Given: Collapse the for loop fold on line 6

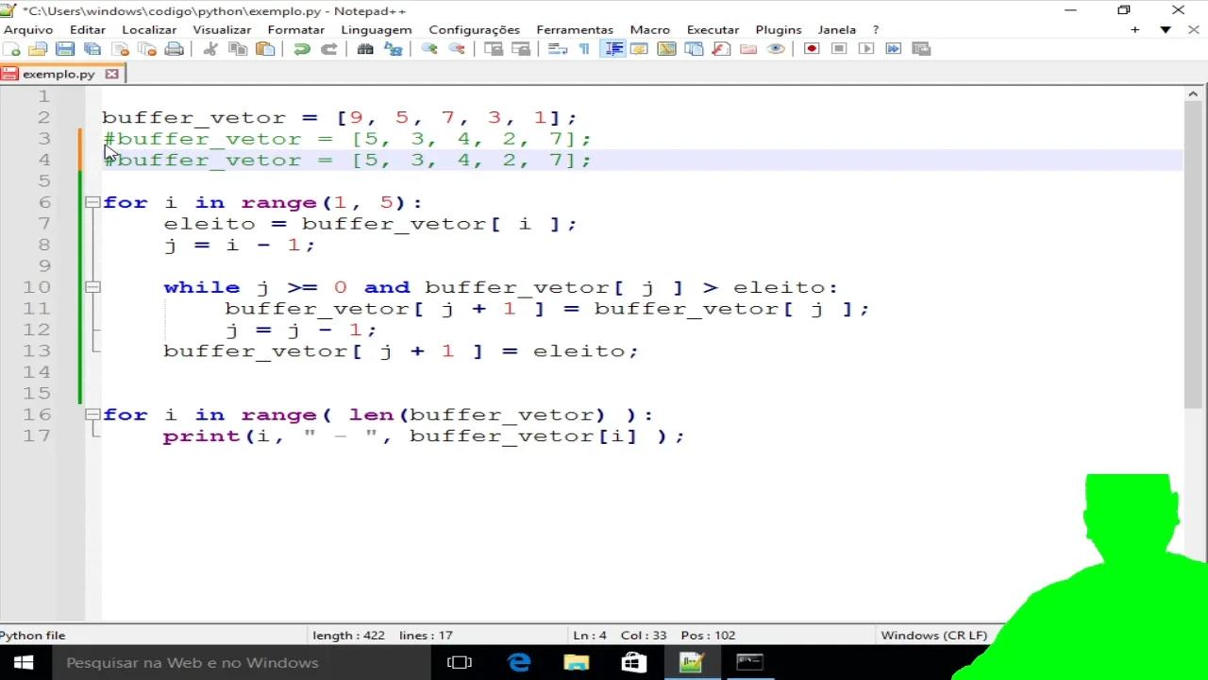Looking at the screenshot, I should click(92, 202).
